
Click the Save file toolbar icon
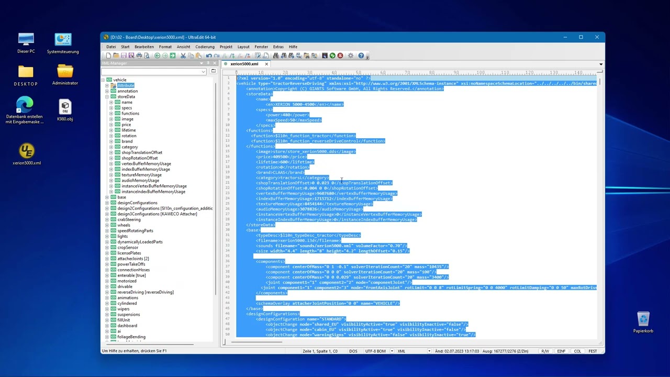[124, 56]
